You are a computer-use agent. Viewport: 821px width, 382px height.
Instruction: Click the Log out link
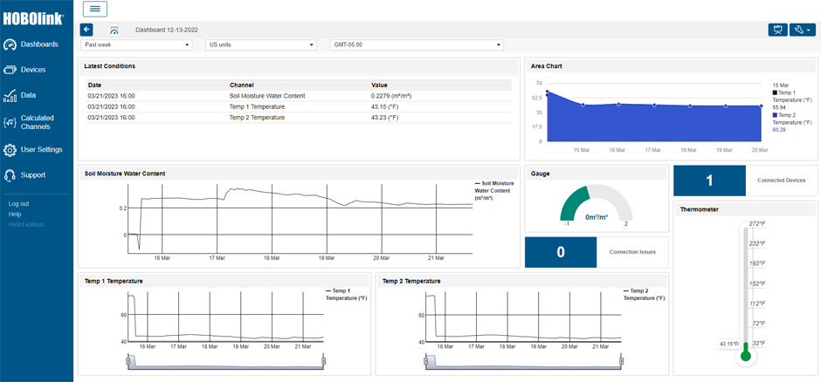(x=18, y=204)
